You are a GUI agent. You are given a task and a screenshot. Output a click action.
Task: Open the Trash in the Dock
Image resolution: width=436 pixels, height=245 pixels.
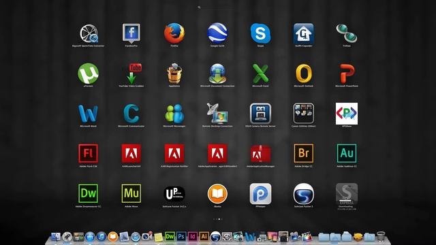coord(381,236)
